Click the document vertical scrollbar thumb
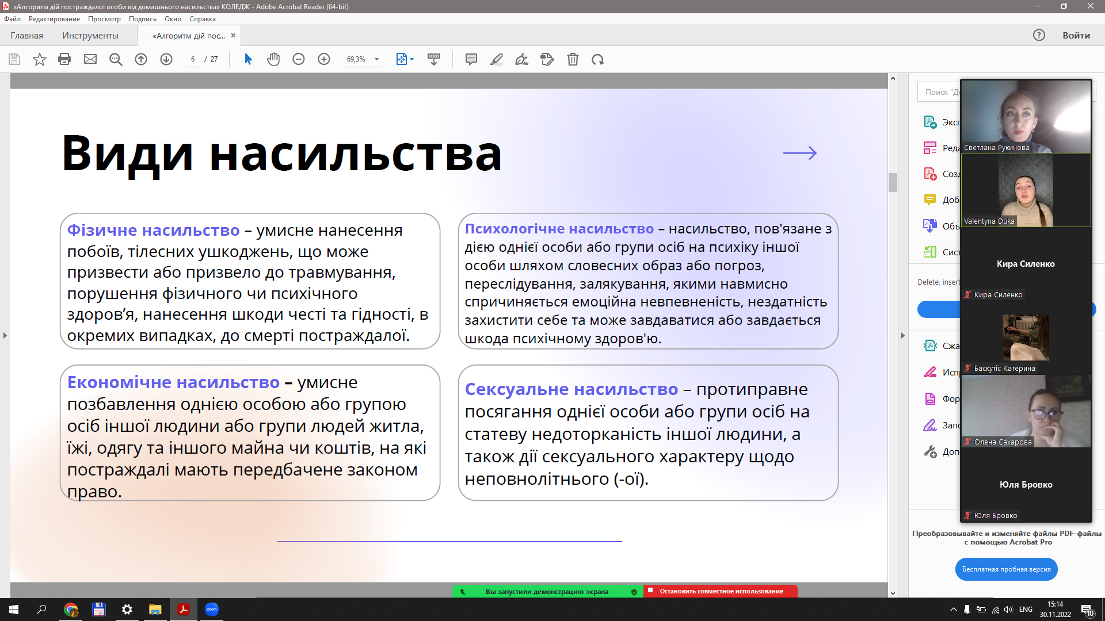1105x621 pixels. pos(893,183)
